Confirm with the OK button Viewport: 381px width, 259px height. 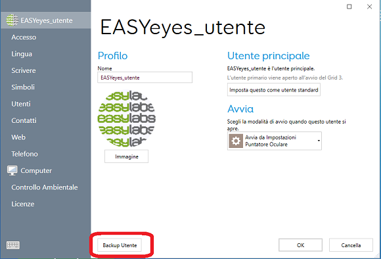pos(301,245)
